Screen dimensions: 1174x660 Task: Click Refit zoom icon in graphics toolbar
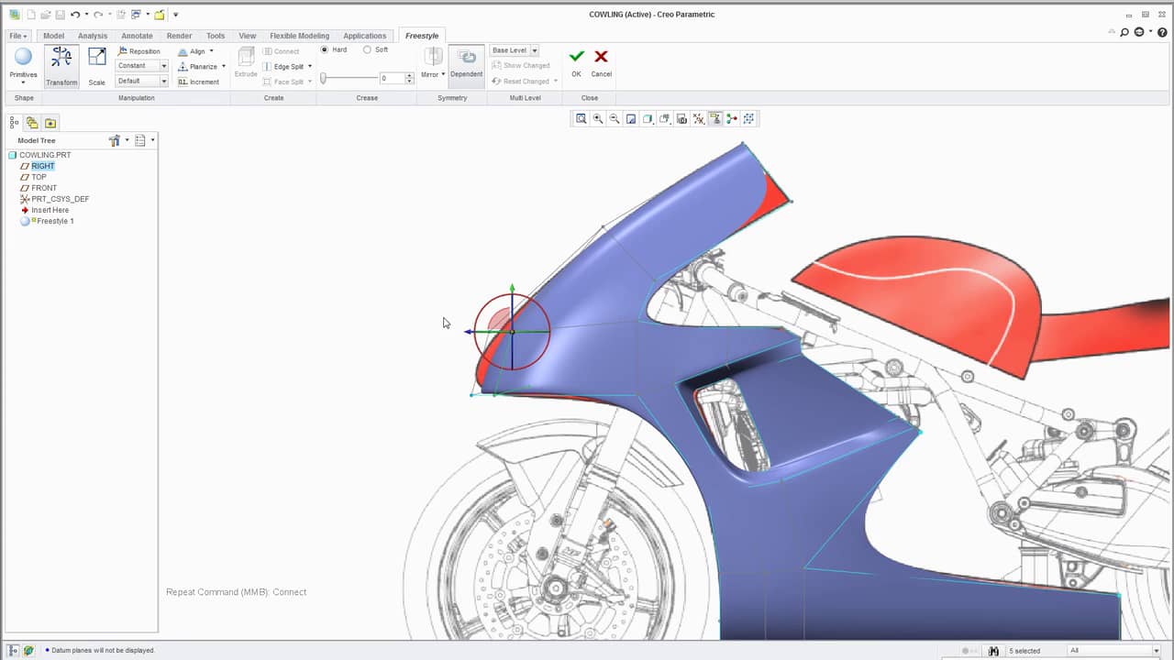point(581,119)
